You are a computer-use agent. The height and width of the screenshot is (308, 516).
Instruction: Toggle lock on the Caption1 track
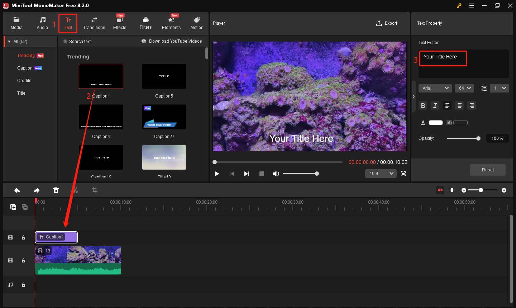(23, 237)
